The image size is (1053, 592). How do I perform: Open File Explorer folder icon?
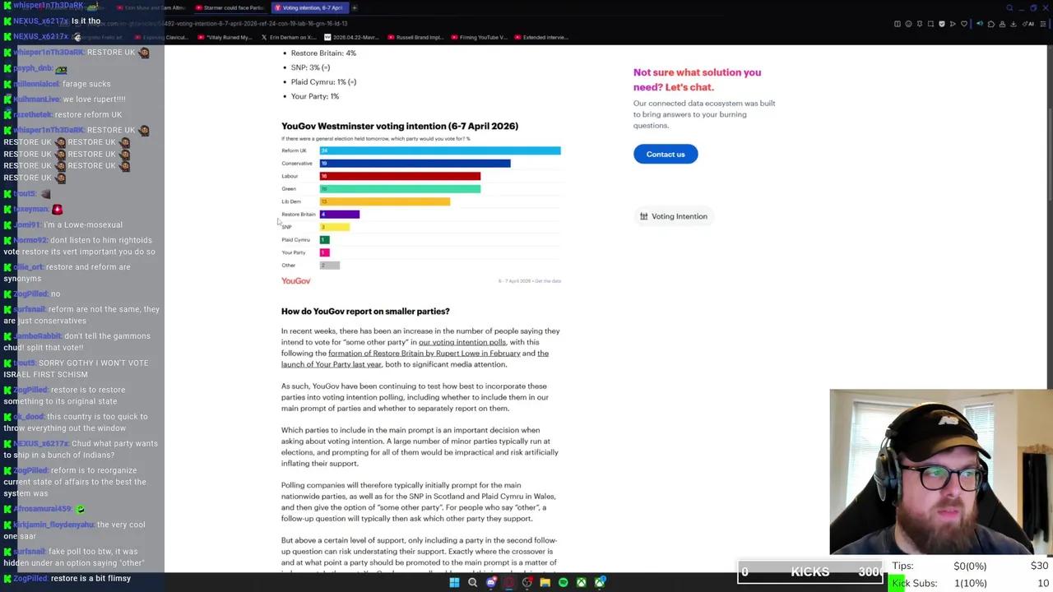pyautogui.click(x=545, y=582)
